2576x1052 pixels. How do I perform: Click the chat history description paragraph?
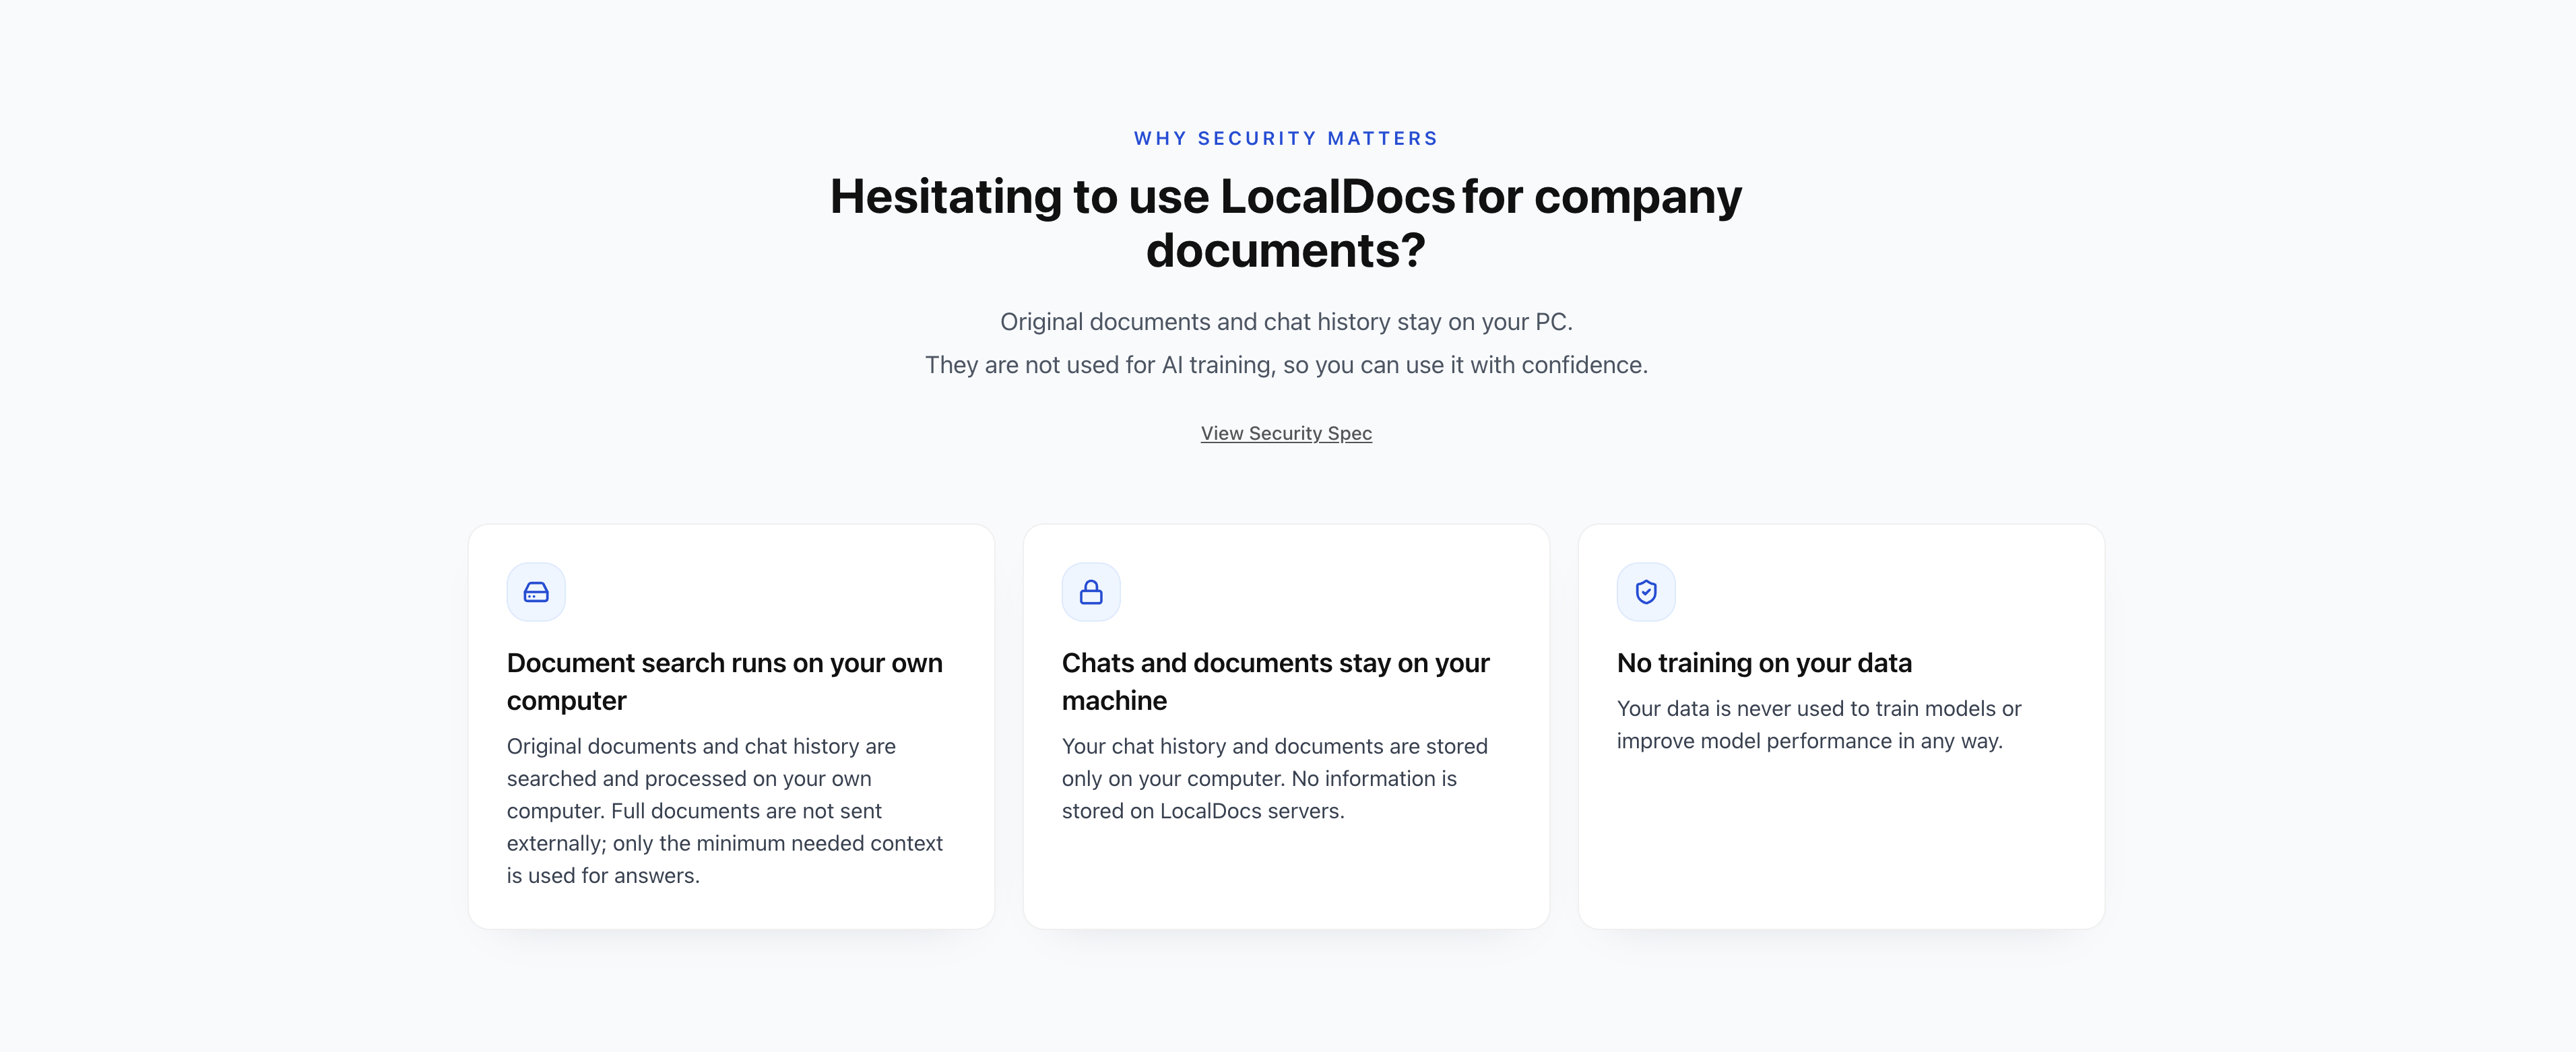pyautogui.click(x=1275, y=778)
